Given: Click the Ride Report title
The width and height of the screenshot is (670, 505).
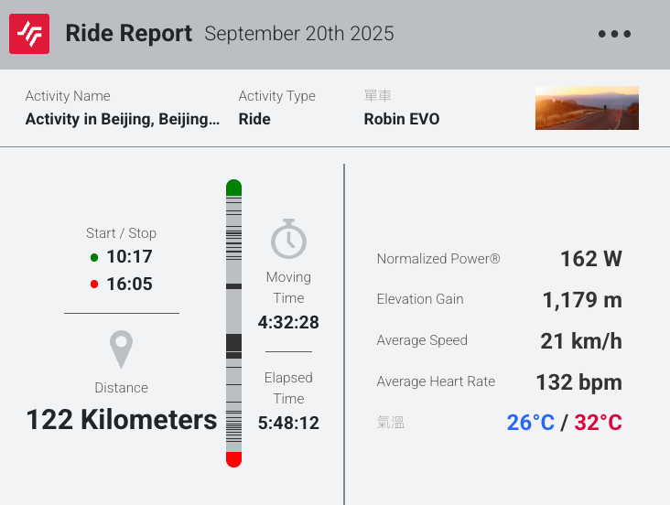Looking at the screenshot, I should click(x=129, y=35).
